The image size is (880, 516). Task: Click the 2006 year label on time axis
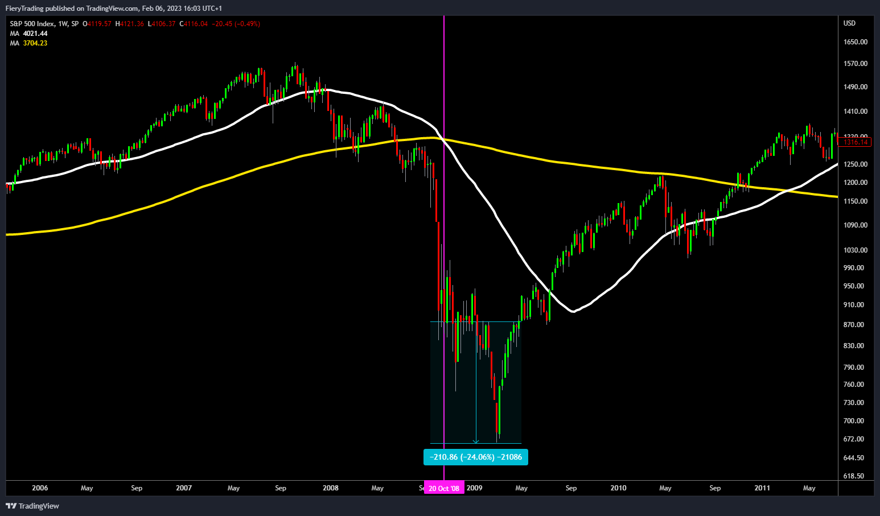40,488
